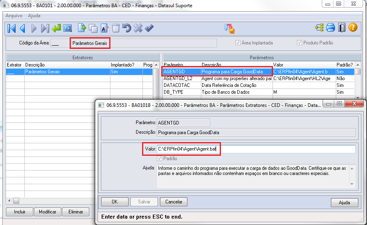Image resolution: width=367 pixels, height=225 pixels.
Task: Click the Parâmetro field showing AGENTGD
Action: 183,123
